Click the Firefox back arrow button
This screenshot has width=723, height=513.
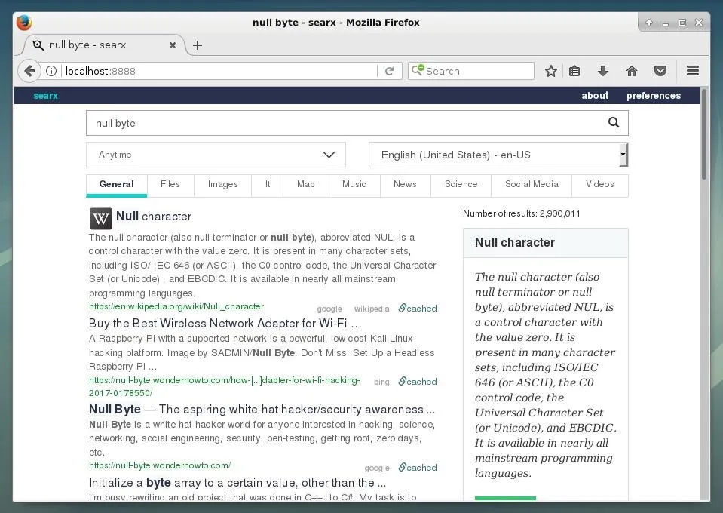coord(29,71)
